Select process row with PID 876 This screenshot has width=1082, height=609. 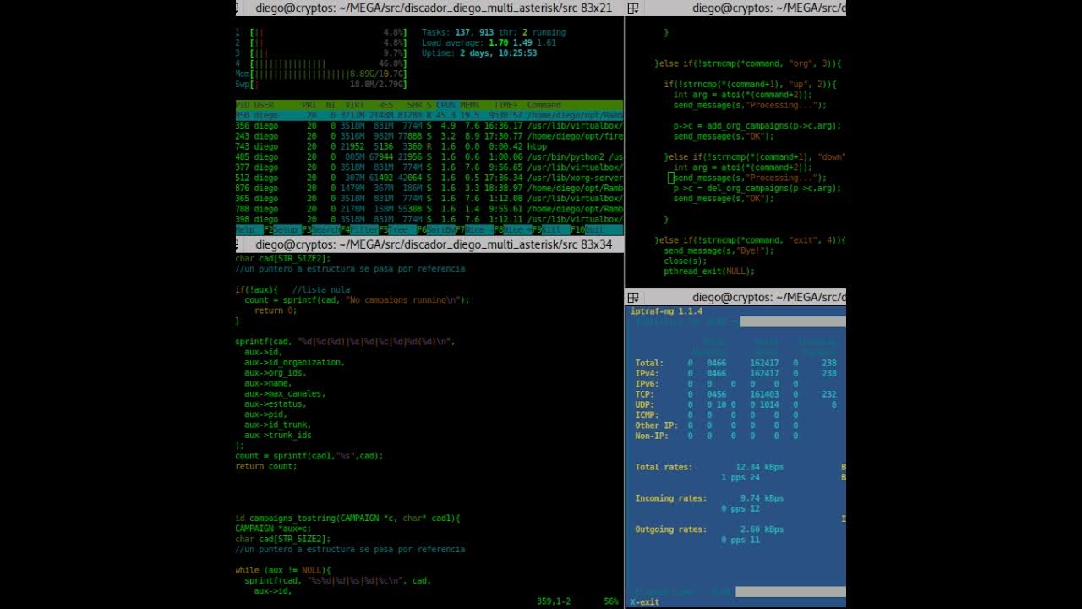(429, 188)
